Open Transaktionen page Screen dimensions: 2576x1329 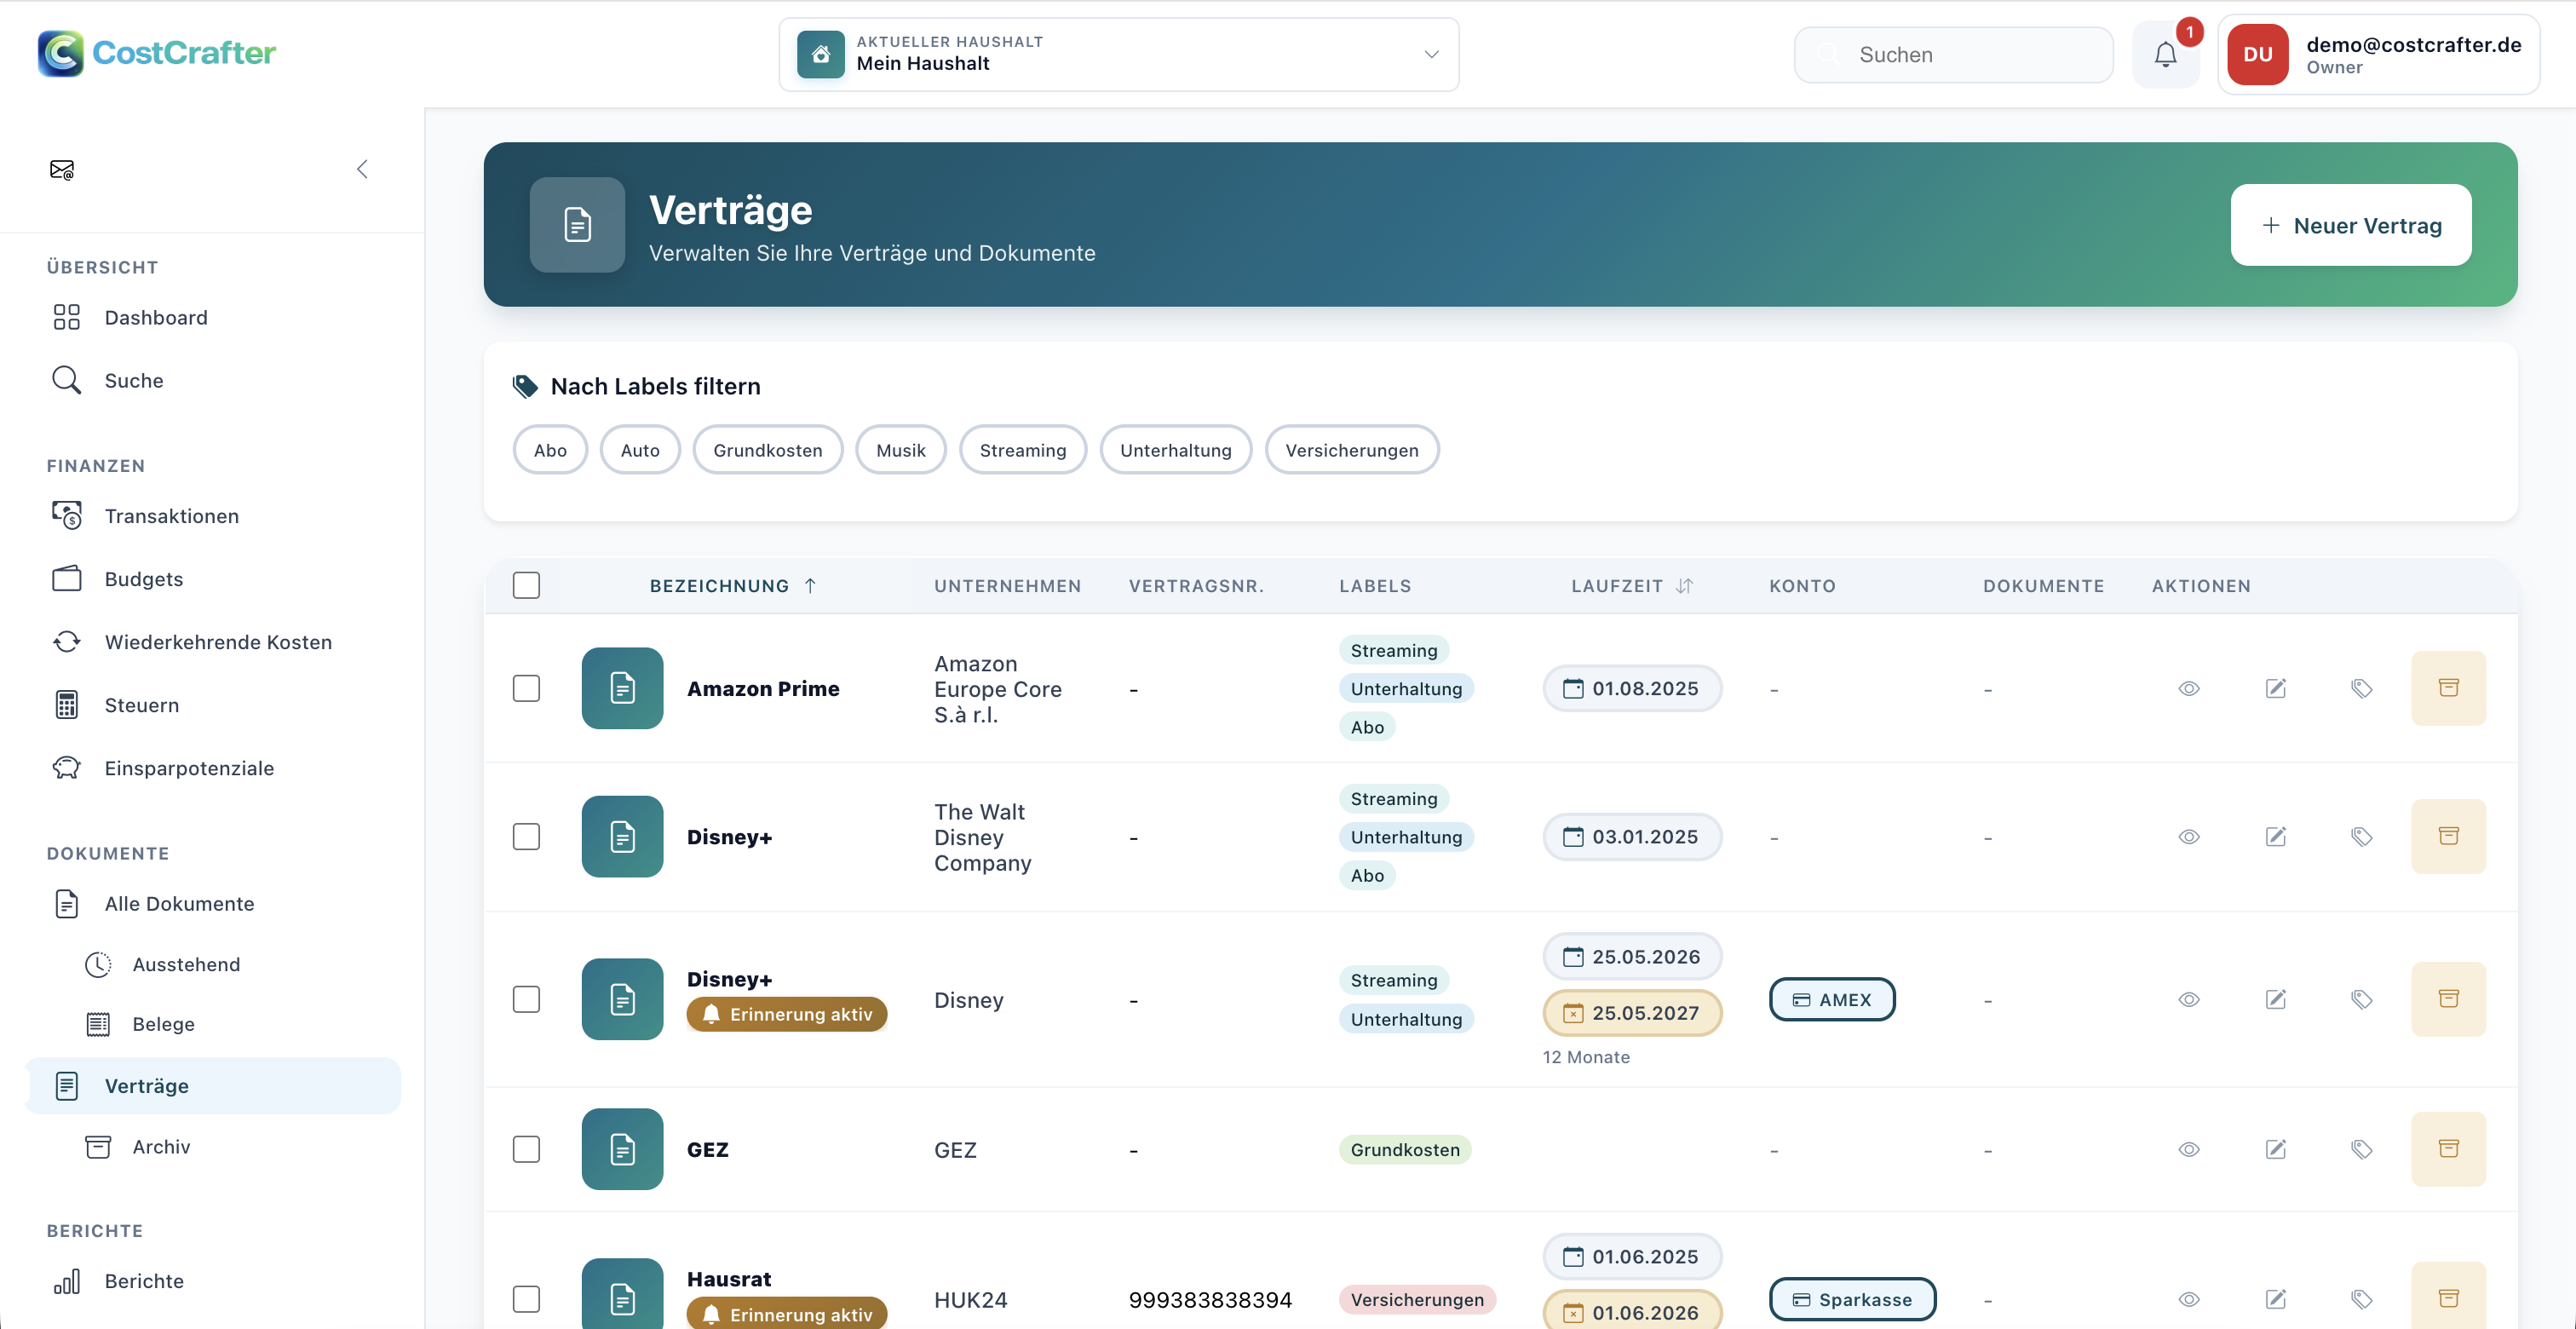(213, 516)
